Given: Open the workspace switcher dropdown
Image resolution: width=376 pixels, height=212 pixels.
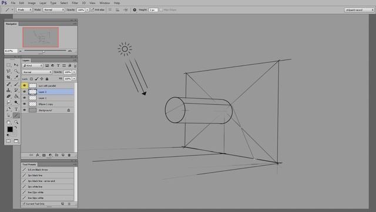Looking at the screenshot, I should click(359, 10).
